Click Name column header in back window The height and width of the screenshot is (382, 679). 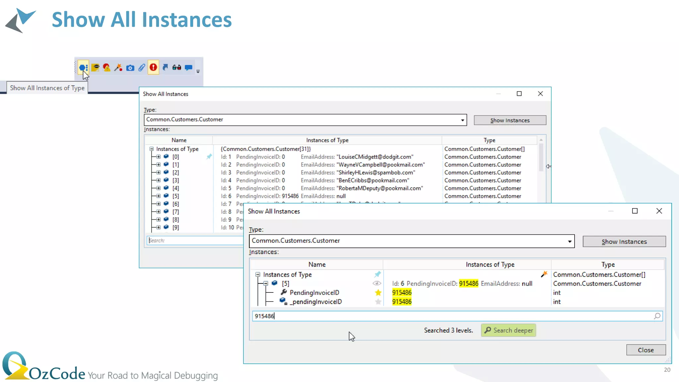[x=179, y=140]
